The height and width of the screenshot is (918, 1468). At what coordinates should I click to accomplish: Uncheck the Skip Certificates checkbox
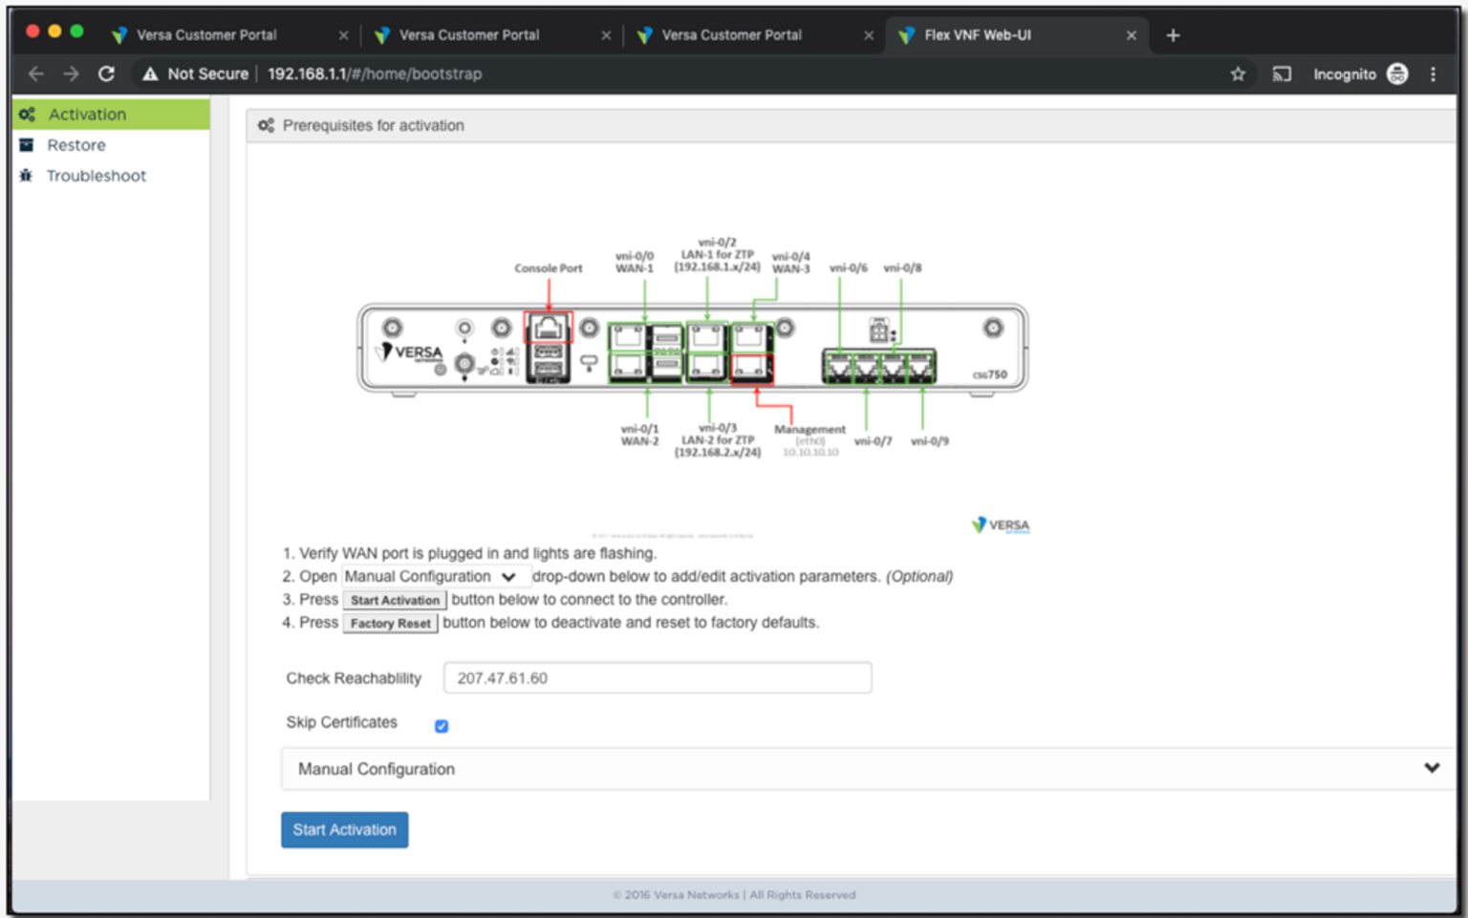(x=441, y=726)
